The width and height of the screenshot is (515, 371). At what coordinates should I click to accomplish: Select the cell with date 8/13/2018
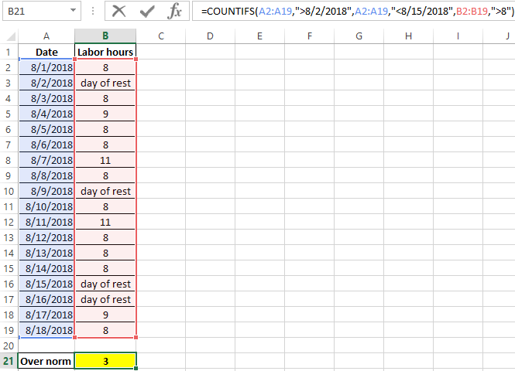[46, 253]
